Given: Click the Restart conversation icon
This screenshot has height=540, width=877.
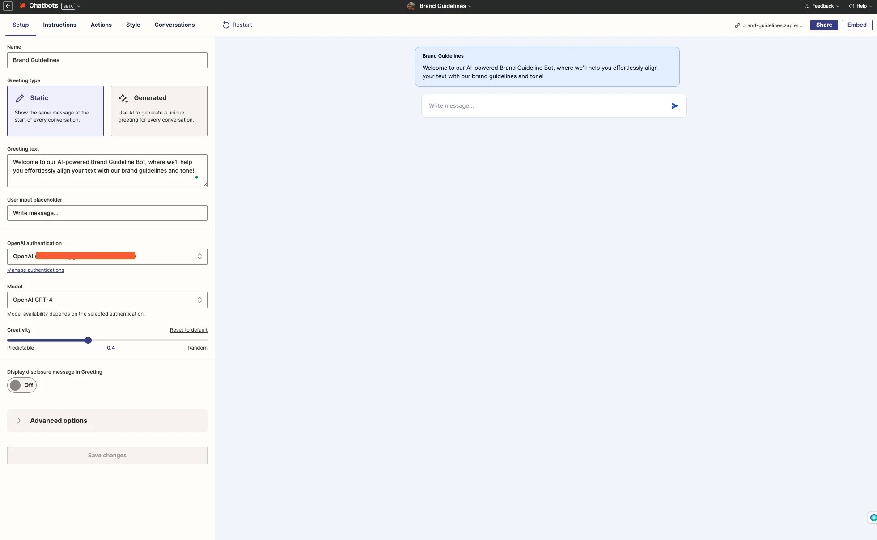Looking at the screenshot, I should (x=226, y=25).
